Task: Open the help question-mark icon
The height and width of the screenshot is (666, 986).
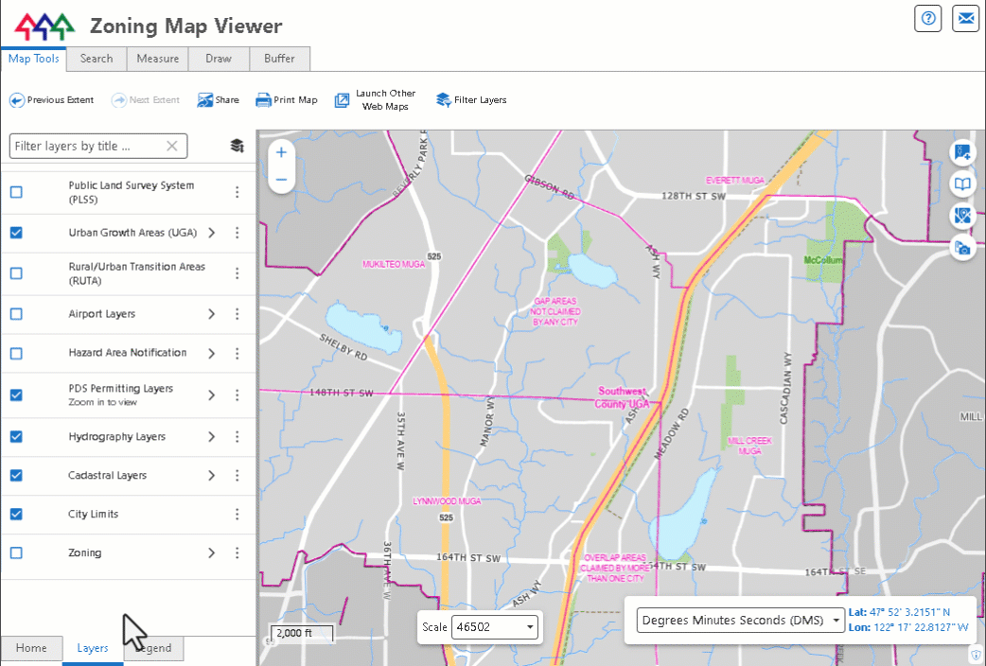Action: (x=927, y=18)
